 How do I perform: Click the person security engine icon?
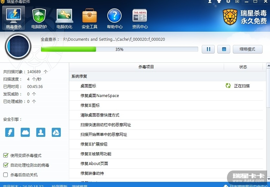pyautogui.click(x=41, y=132)
